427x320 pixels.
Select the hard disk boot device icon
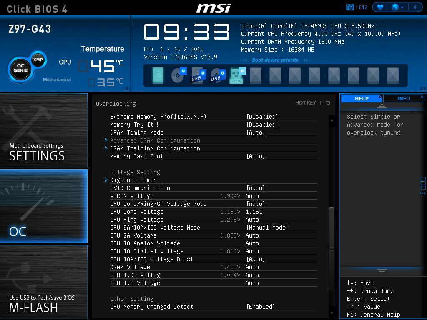(x=158, y=75)
